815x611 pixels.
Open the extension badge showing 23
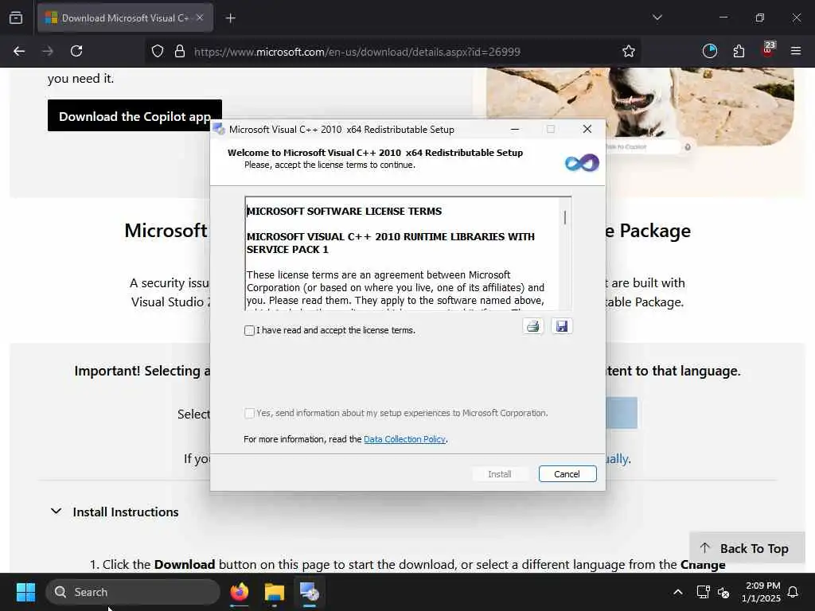768,50
